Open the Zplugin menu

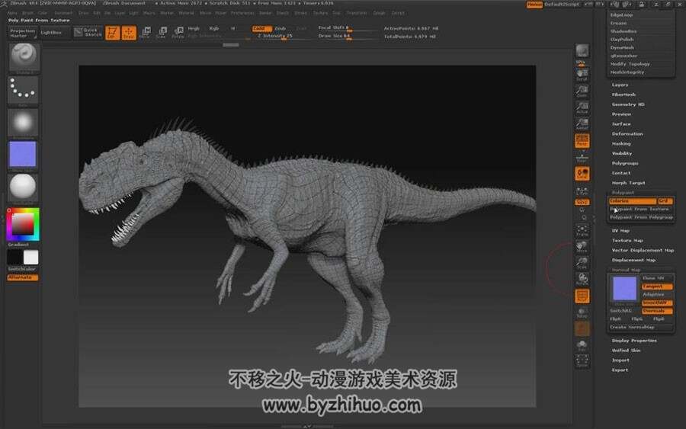379,13
